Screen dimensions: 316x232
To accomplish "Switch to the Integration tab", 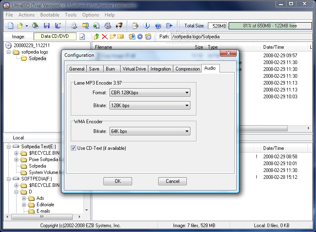I will pyautogui.click(x=161, y=69).
